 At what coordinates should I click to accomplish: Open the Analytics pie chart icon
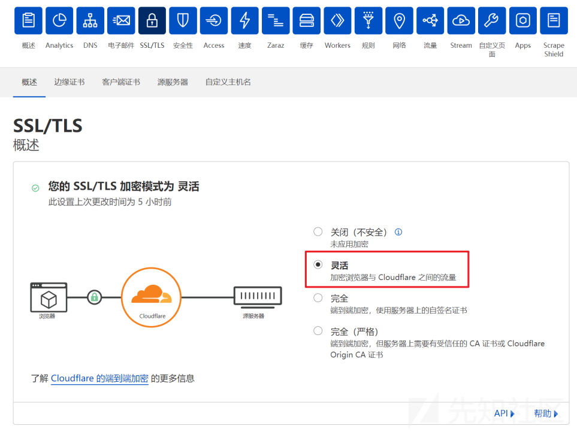[x=59, y=20]
